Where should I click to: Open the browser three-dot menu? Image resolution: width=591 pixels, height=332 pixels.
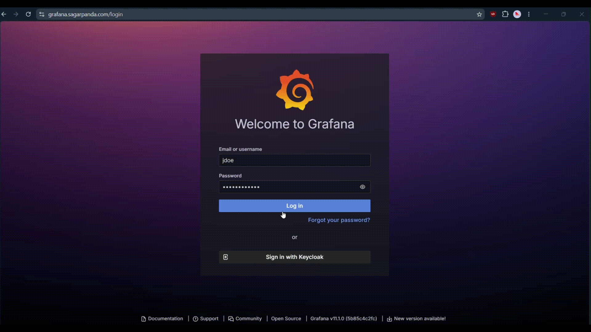pyautogui.click(x=529, y=14)
